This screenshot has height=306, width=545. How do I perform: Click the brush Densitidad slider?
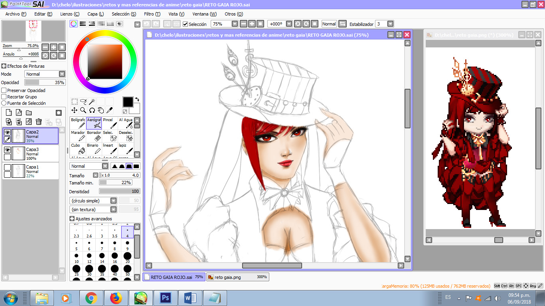pos(120,192)
